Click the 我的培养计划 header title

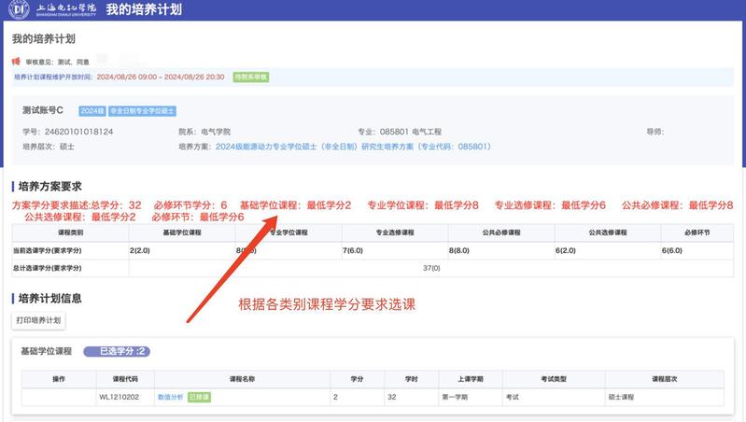144,10
